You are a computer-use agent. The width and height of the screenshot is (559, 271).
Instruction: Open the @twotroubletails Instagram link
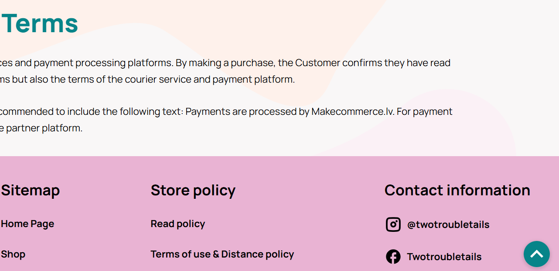448,224
